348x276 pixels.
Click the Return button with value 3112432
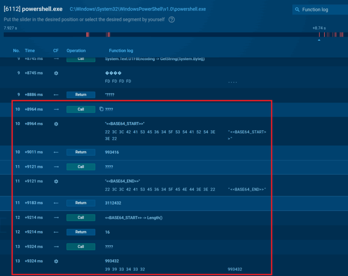click(x=81, y=203)
